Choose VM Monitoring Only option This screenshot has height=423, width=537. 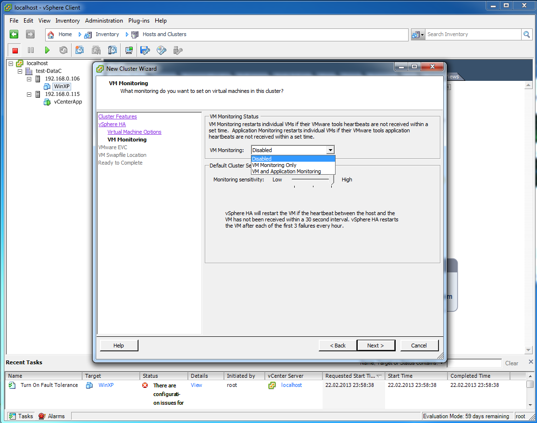[x=293, y=165]
